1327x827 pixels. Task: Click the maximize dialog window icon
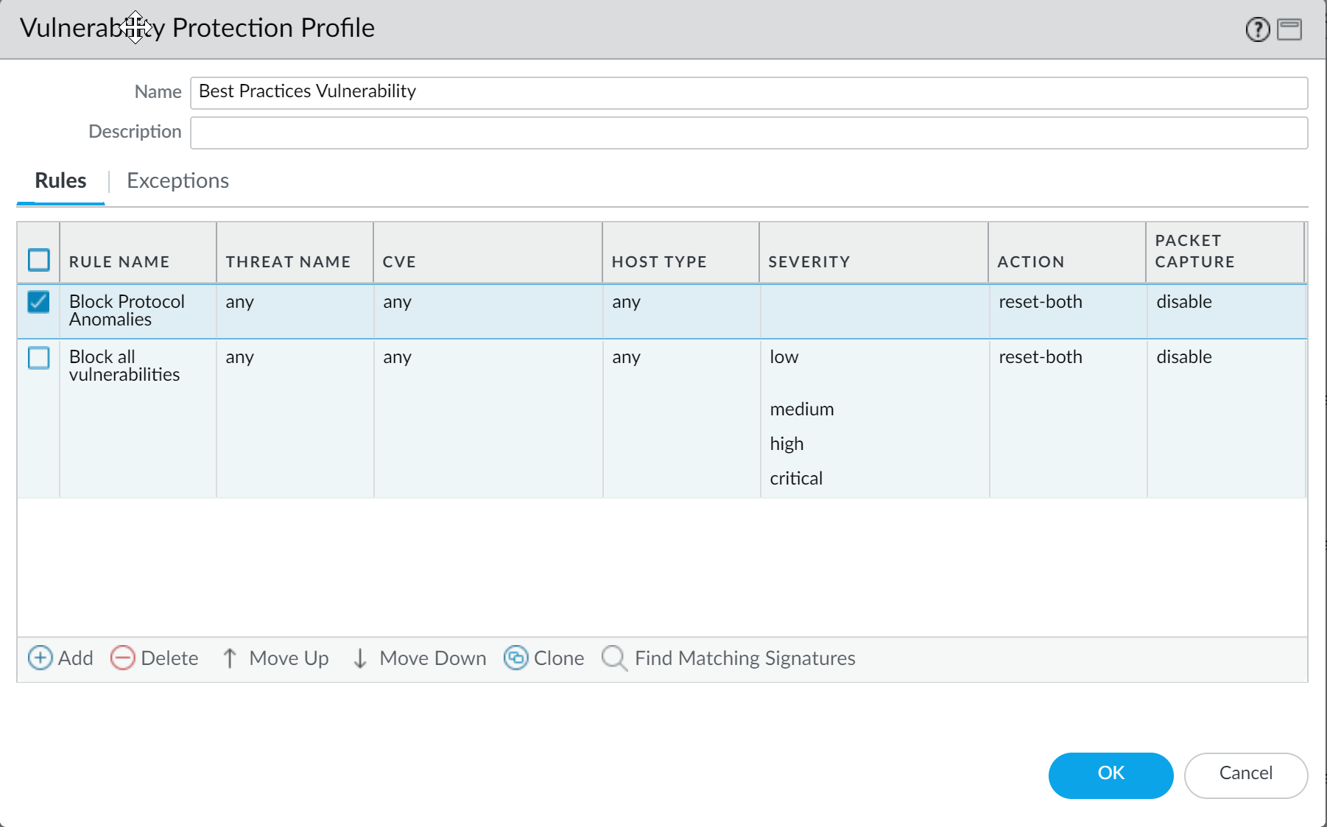point(1289,29)
